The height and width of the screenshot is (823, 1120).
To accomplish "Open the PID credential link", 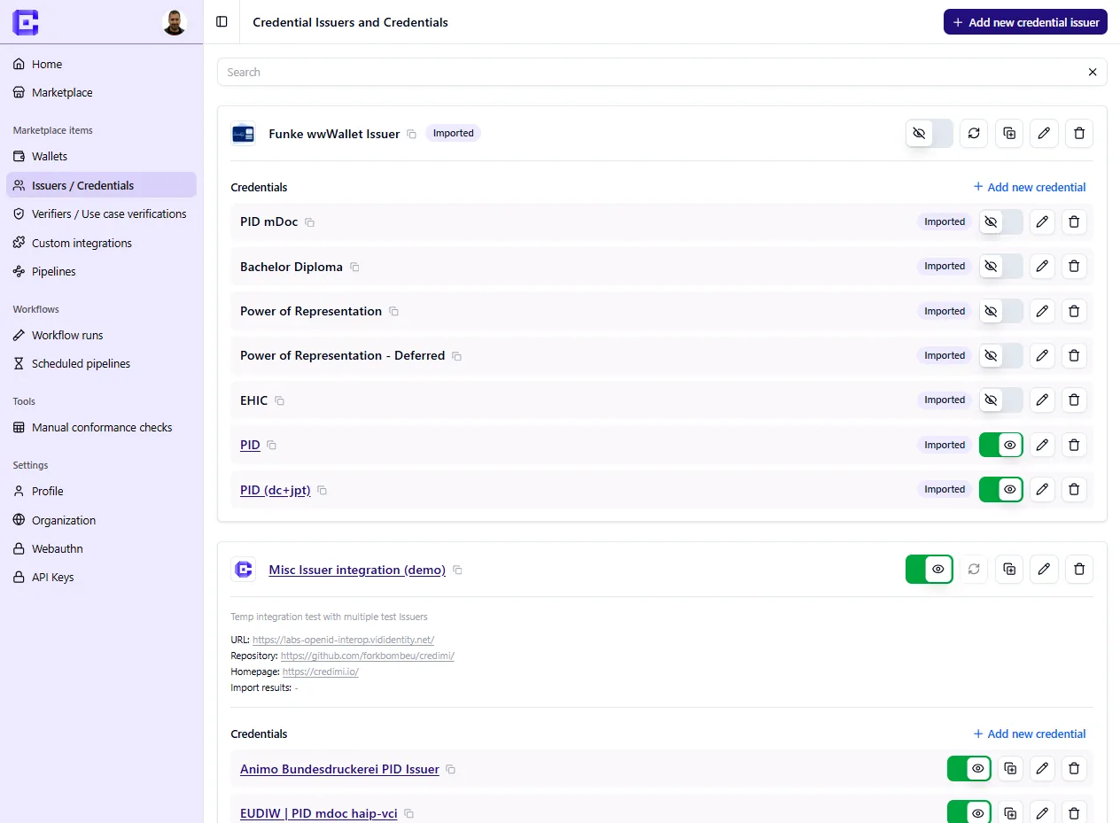I will coord(250,445).
